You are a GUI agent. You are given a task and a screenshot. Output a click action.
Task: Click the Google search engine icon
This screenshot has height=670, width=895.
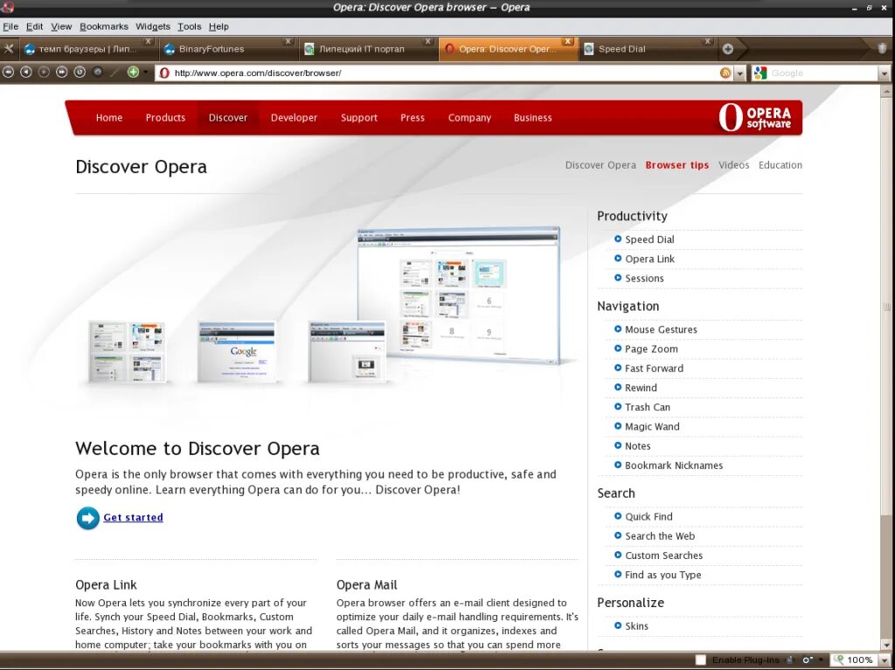[x=760, y=73]
